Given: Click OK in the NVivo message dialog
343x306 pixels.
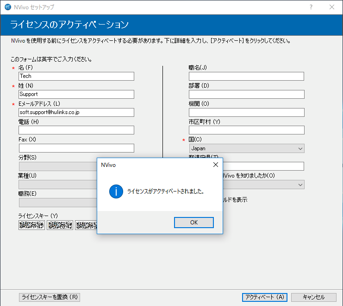Looking at the screenshot, I should pos(194,223).
